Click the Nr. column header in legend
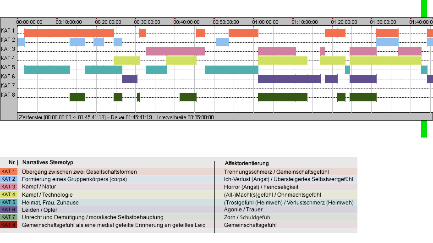 13,162
